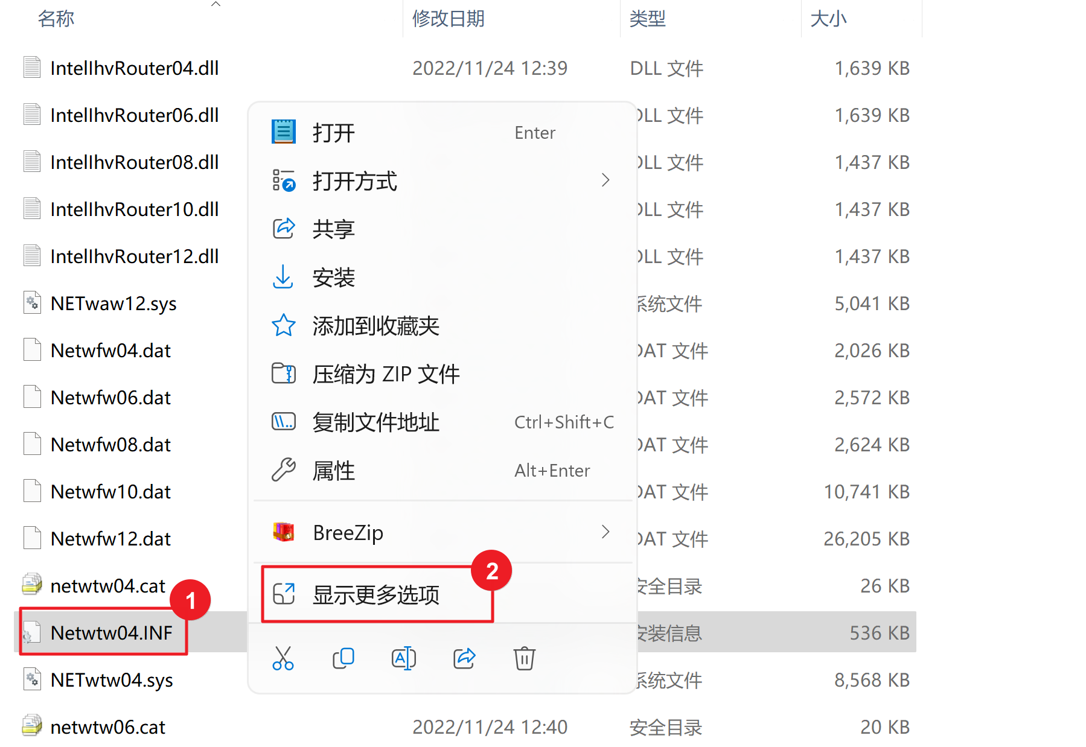The image size is (1086, 747).
Task: Click the NETwaw12.sys file icon
Action: click(x=32, y=303)
